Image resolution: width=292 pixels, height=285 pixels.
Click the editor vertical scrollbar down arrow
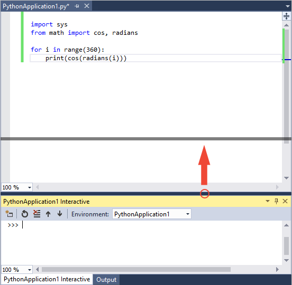[286, 178]
